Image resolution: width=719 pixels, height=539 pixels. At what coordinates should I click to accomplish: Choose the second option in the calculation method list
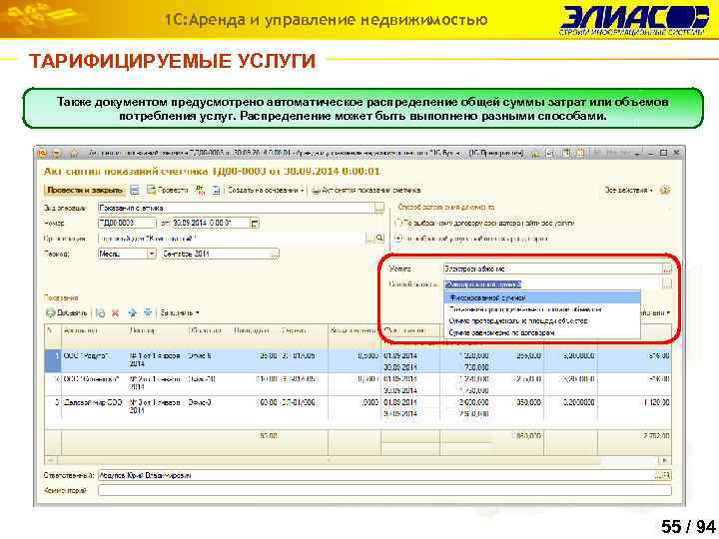[542, 309]
